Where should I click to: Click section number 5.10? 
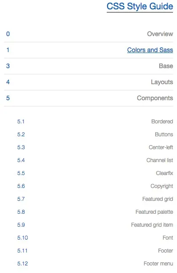(22, 238)
